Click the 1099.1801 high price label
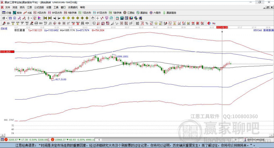The image size is (274, 148). (x=122, y=57)
